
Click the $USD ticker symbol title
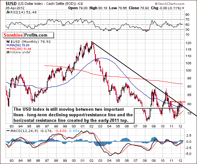[x=11, y=4]
